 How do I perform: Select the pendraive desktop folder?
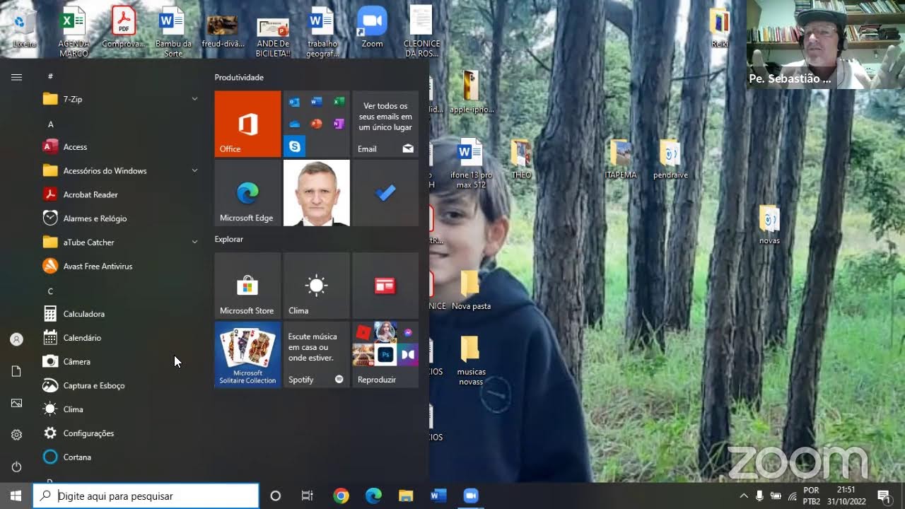pos(670,159)
